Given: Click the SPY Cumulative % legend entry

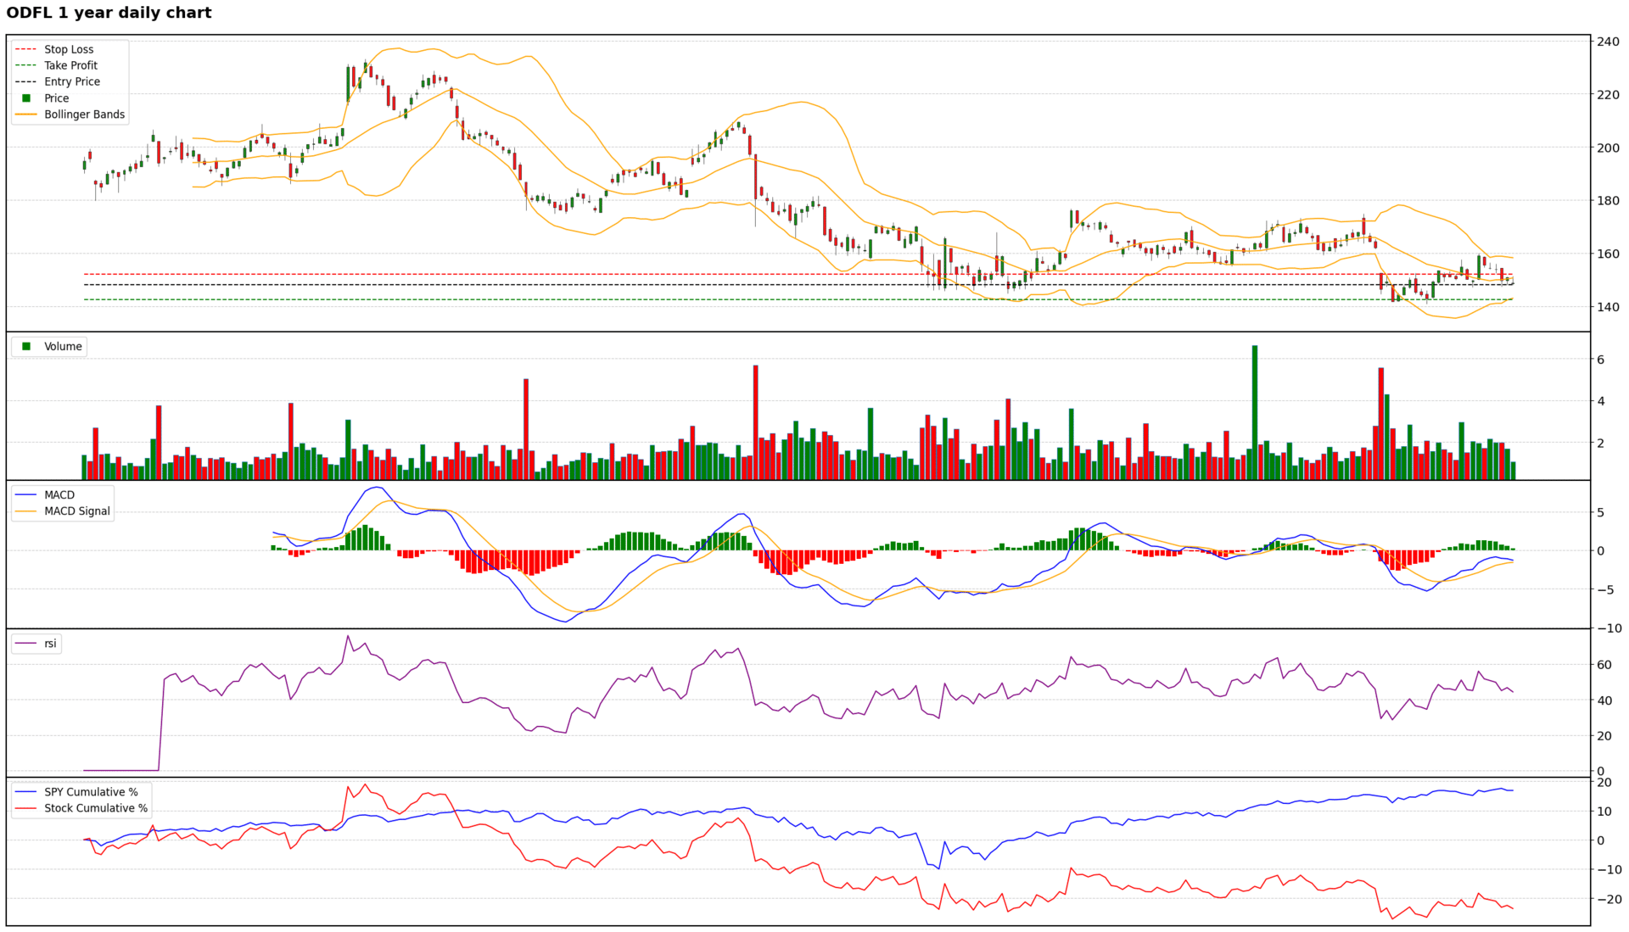Looking at the screenshot, I should pos(91,792).
